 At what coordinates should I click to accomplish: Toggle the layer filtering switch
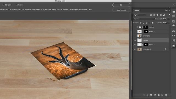[x=169, y=15]
